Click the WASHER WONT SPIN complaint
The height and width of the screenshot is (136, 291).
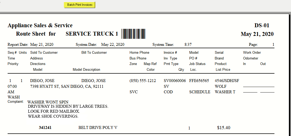48,102
